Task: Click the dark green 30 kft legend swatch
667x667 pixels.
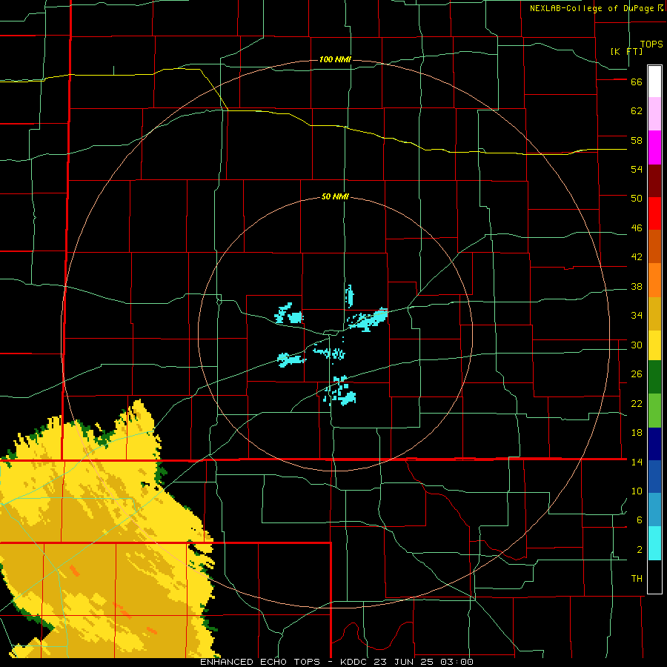Action: [654, 377]
